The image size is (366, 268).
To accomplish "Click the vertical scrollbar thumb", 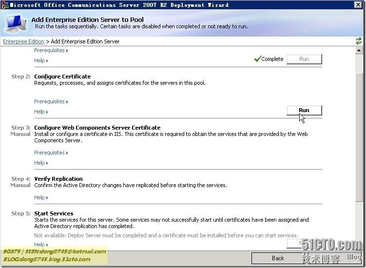I will pyautogui.click(x=359, y=136).
